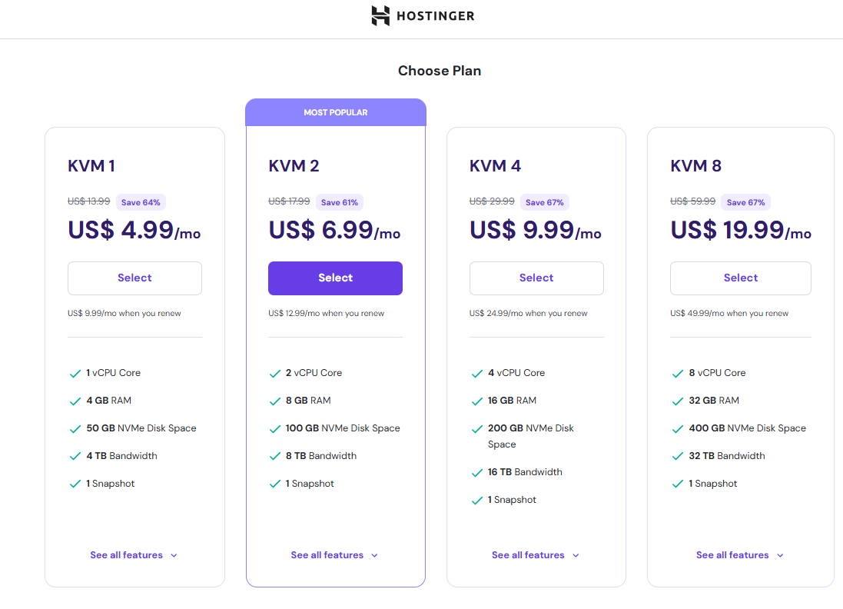
Task: Click the struck-through US$ 17.99 price
Action: [x=289, y=201]
